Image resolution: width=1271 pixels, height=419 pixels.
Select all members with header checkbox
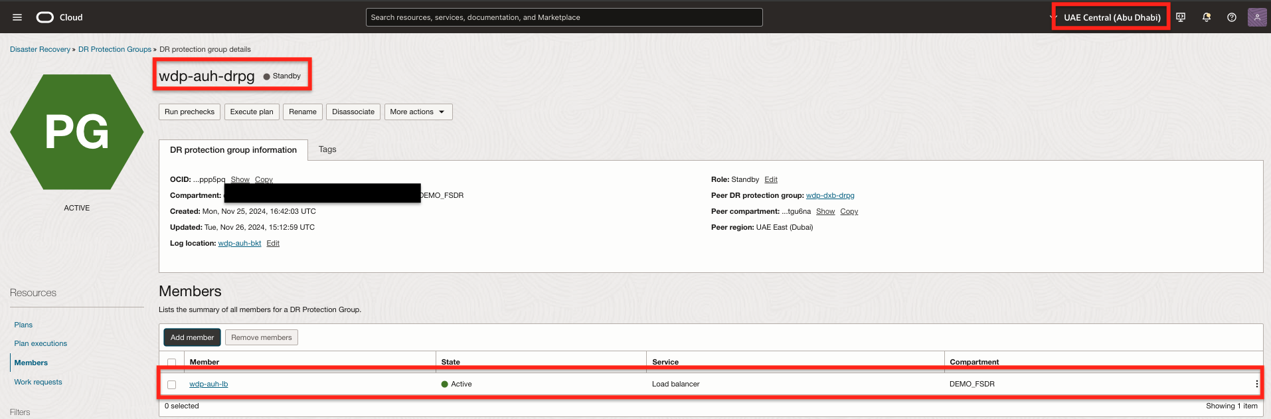pos(172,362)
